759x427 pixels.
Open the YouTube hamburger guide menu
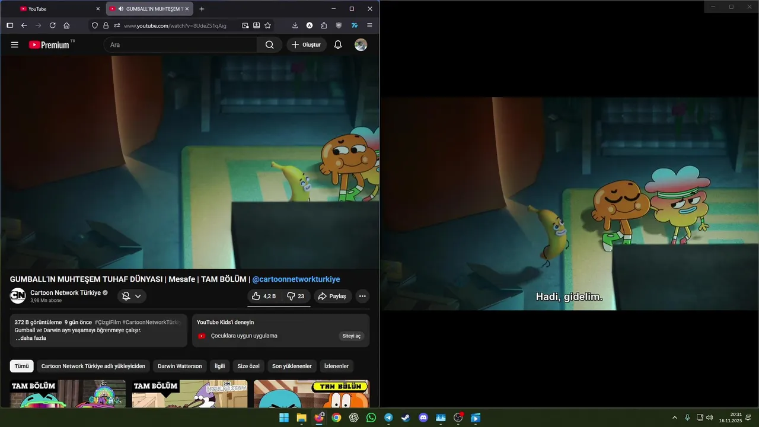click(x=15, y=44)
